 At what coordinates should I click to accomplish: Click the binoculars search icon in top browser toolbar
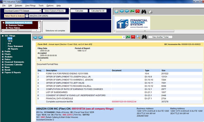point(144,11)
